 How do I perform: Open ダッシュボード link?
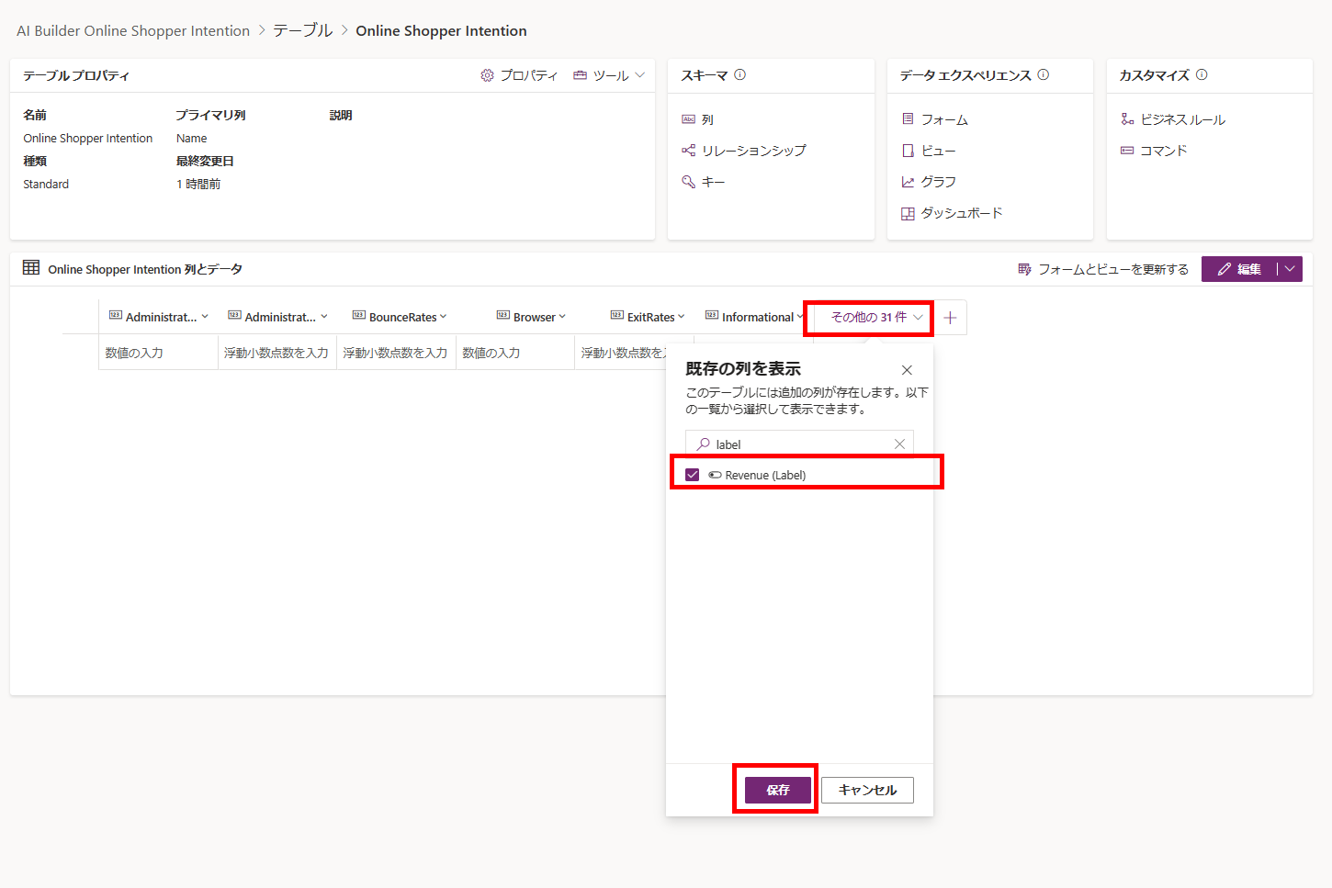click(x=962, y=213)
